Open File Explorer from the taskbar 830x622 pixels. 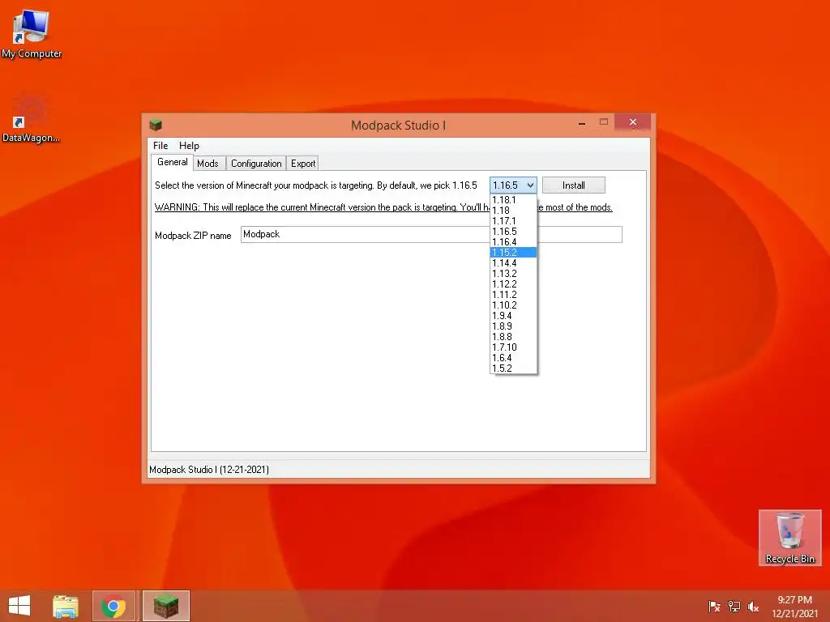click(x=66, y=606)
